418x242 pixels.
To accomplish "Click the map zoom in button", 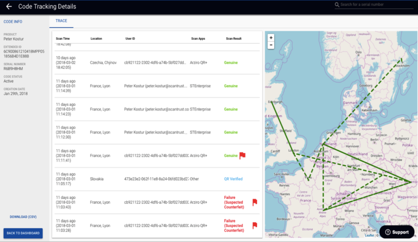I will [x=271, y=38].
